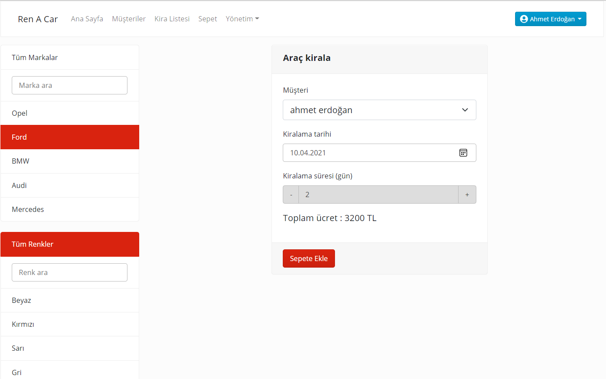
Task: Filter cars by Beyaz color
Action: [x=21, y=300]
